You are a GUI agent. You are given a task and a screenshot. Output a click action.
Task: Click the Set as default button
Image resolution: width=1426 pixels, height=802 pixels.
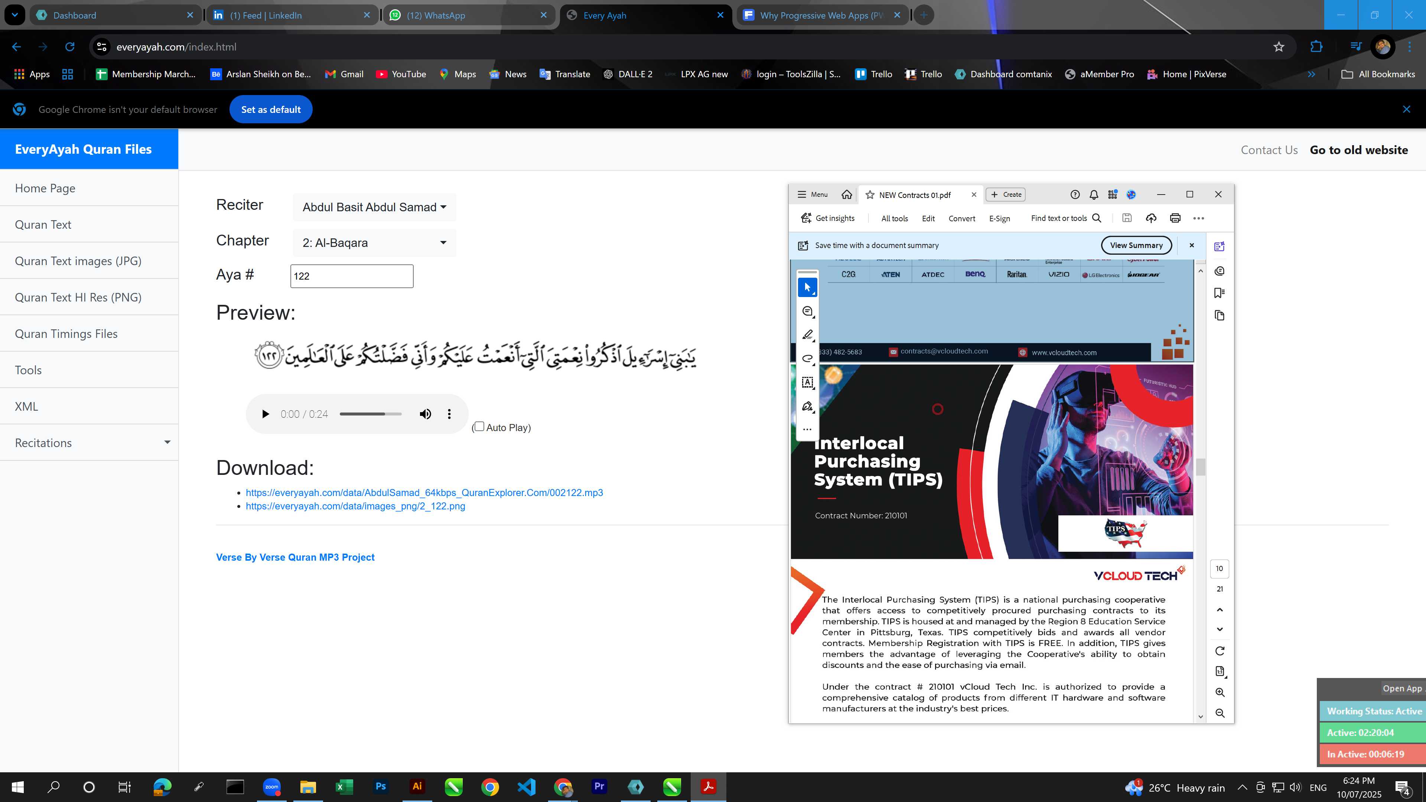click(x=271, y=110)
